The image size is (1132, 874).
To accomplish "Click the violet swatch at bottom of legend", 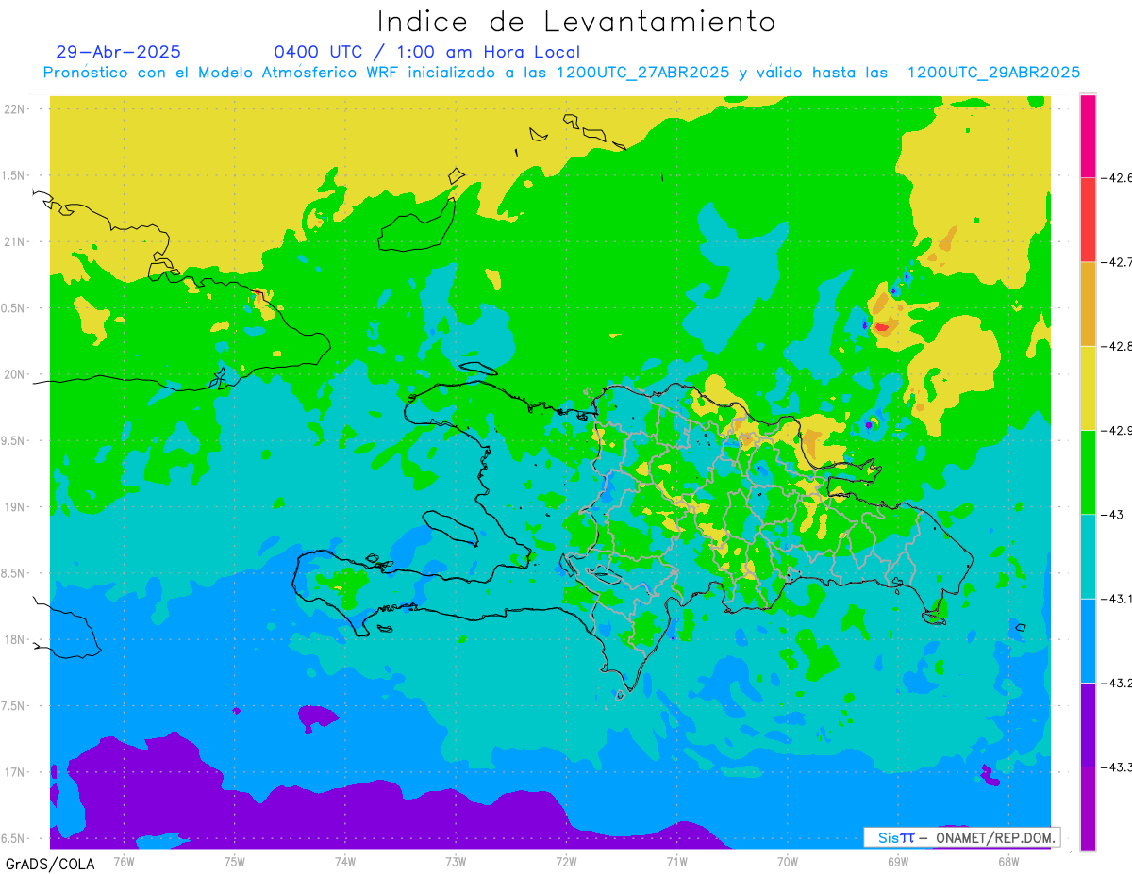I will (x=1088, y=808).
